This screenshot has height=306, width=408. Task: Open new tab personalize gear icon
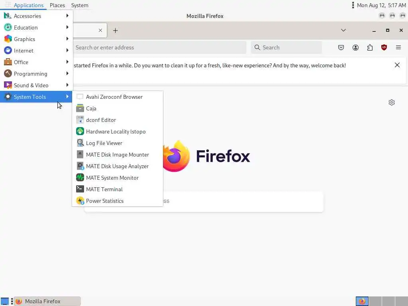tap(392, 102)
